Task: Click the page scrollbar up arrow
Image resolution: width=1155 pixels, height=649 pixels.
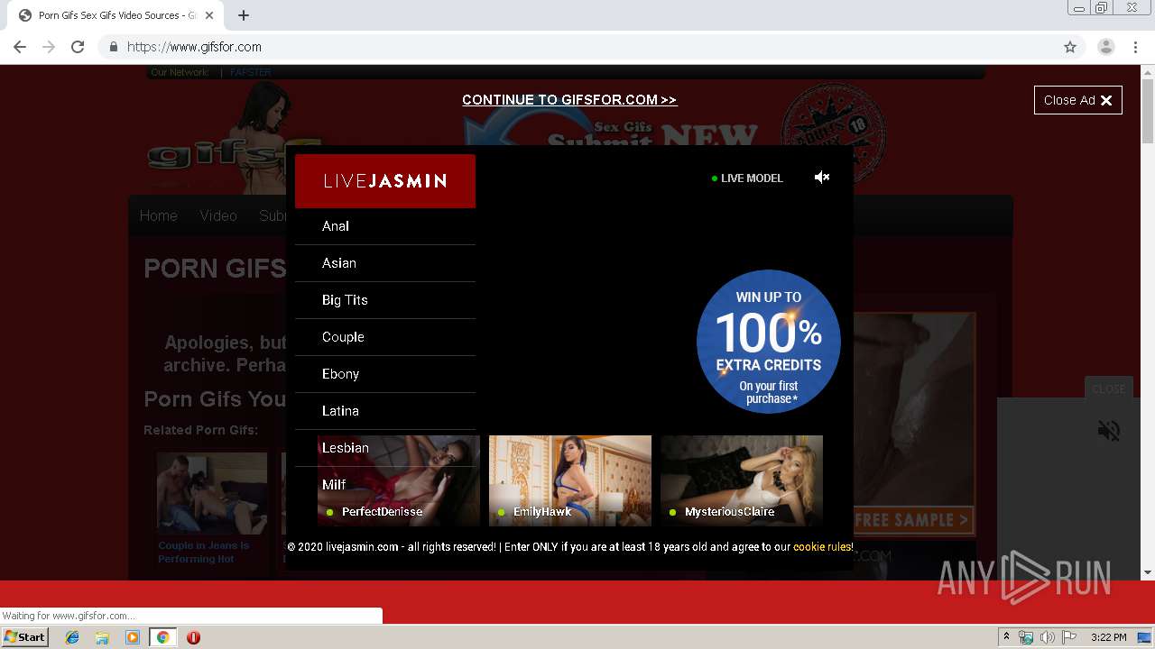Action: pos(1148,72)
